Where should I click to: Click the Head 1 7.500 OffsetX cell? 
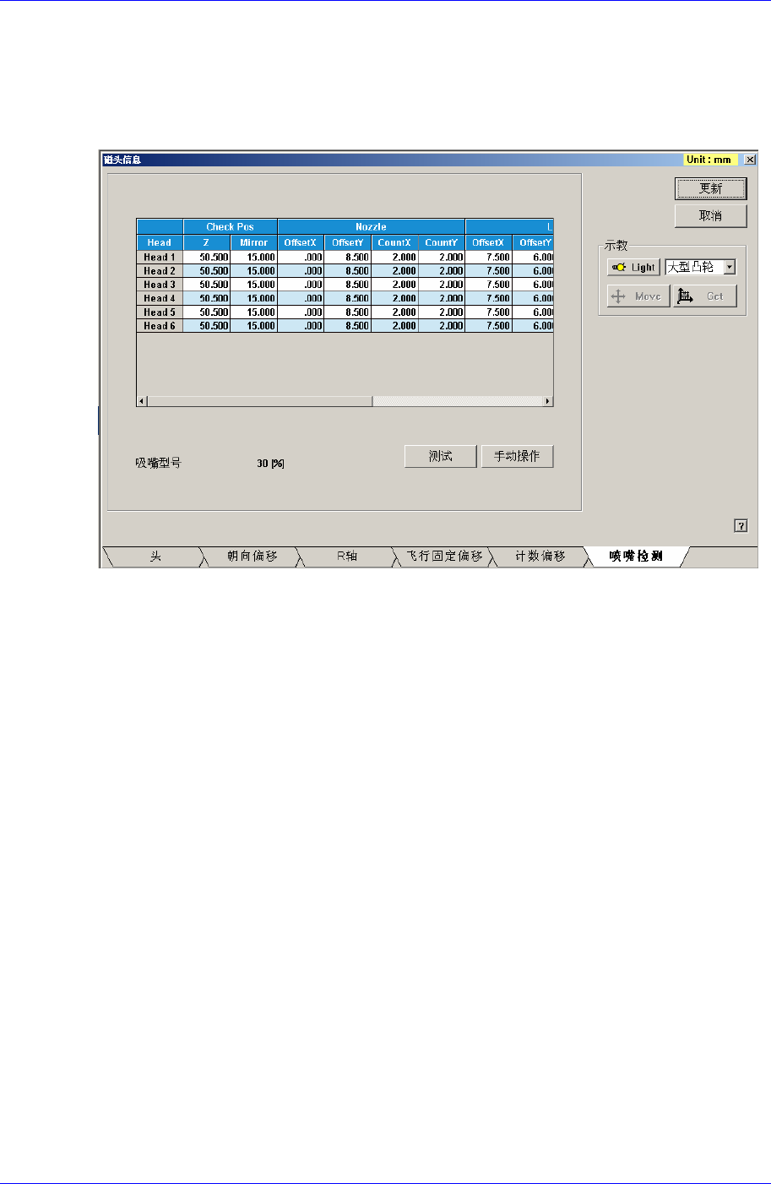[489, 257]
